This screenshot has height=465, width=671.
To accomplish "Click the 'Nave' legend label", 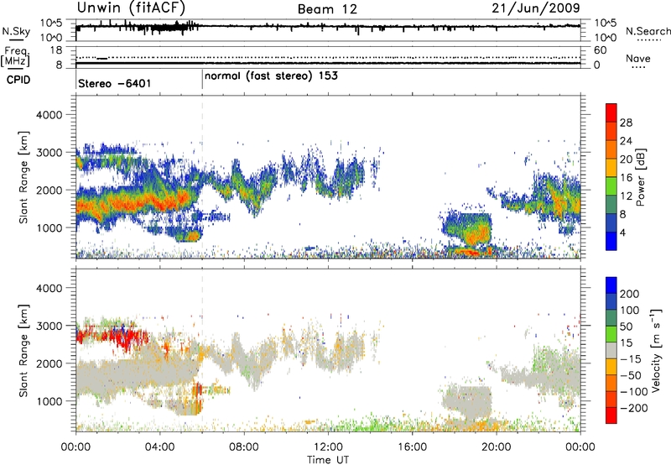I will coord(637,58).
